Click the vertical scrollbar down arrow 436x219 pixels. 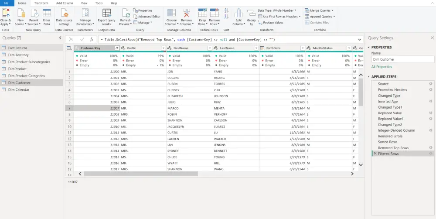pos(361,165)
